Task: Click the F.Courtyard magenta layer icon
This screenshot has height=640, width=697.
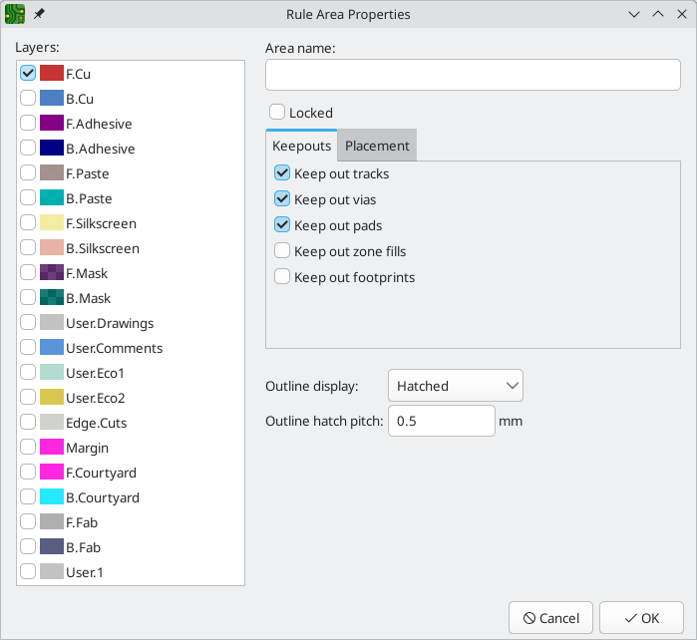Action: pyautogui.click(x=52, y=473)
